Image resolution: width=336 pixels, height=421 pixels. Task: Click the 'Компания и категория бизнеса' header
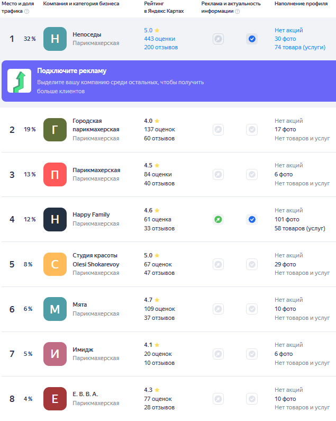coord(81,4)
